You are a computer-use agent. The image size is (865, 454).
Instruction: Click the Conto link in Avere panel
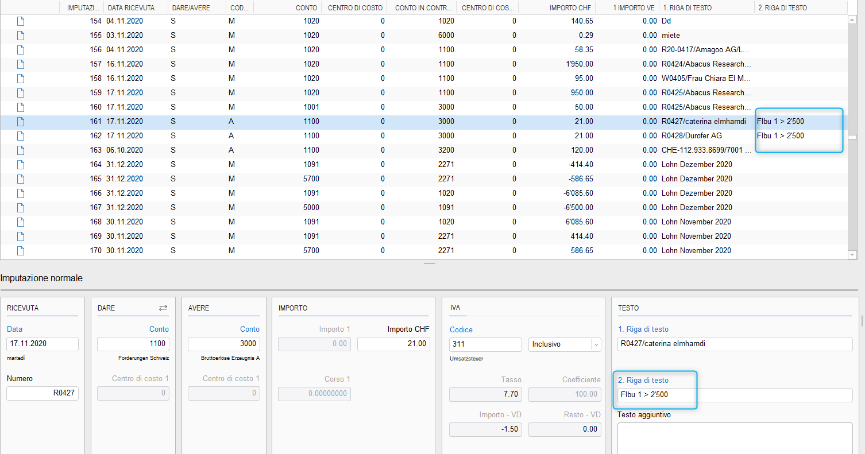[x=250, y=329]
